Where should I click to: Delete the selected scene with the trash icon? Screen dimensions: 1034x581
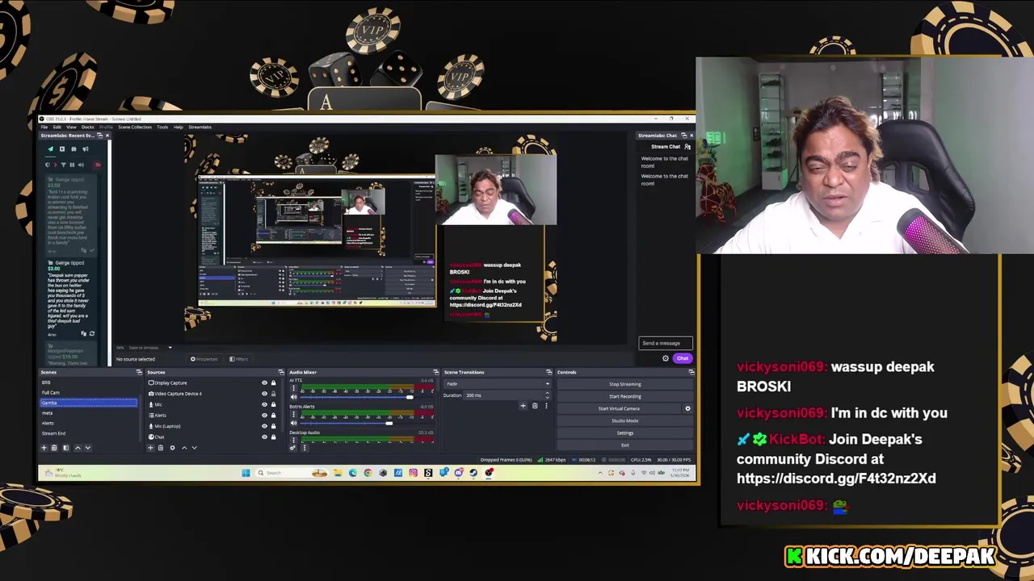coord(54,448)
